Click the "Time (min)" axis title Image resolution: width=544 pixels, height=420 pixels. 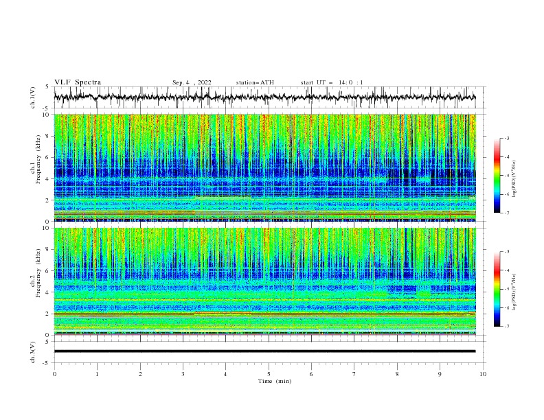275,381
